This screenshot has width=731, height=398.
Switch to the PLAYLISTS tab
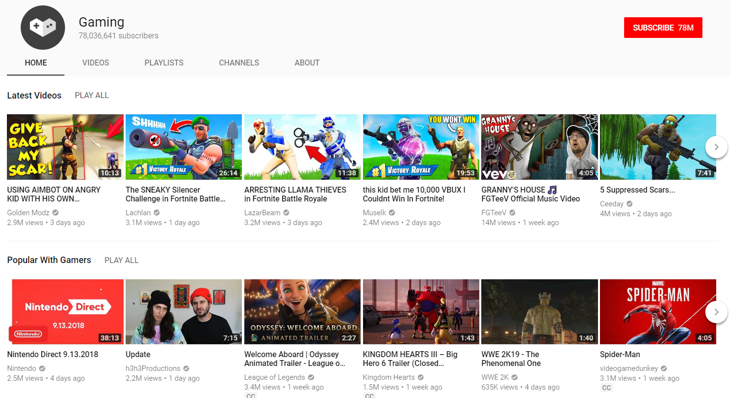164,63
